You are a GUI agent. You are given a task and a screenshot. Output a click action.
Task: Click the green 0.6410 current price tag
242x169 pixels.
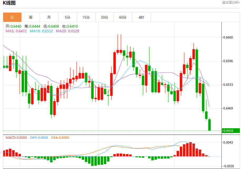231,131
